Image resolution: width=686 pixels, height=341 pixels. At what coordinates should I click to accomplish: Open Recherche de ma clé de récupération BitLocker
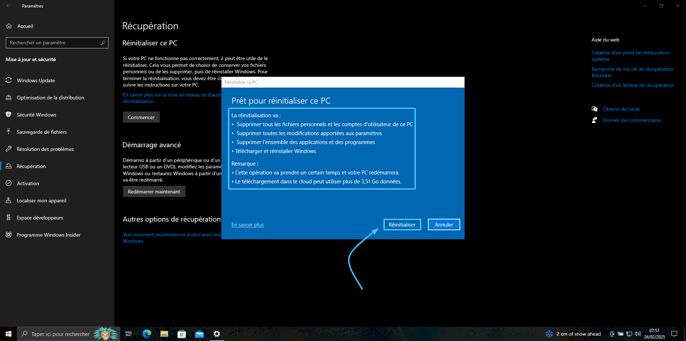coord(632,72)
